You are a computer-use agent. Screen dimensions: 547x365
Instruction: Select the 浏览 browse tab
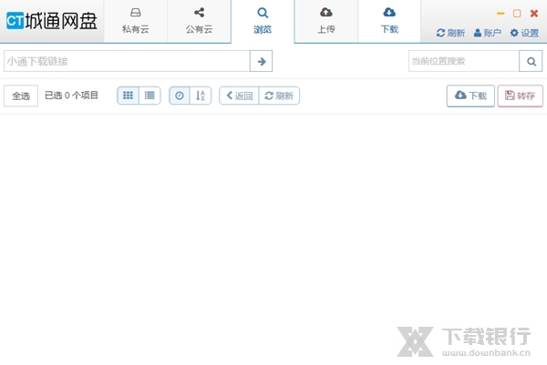(x=263, y=21)
